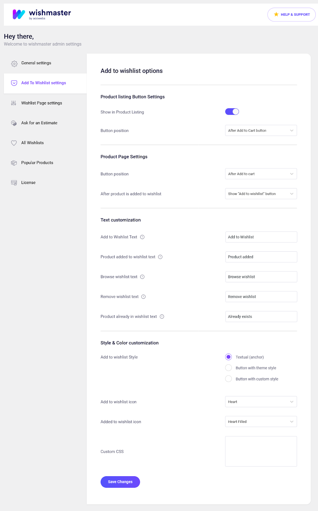Expand the Add to wishlist icon Heart dropdown
This screenshot has height=511, width=318.
click(x=261, y=402)
